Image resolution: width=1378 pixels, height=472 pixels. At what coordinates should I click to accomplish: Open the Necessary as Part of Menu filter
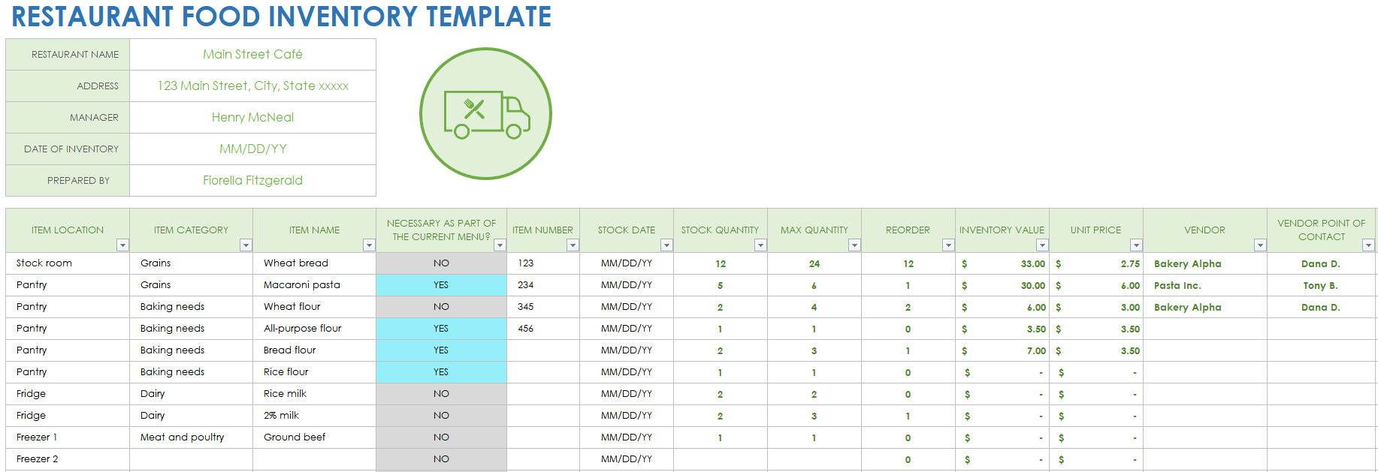[x=500, y=245]
